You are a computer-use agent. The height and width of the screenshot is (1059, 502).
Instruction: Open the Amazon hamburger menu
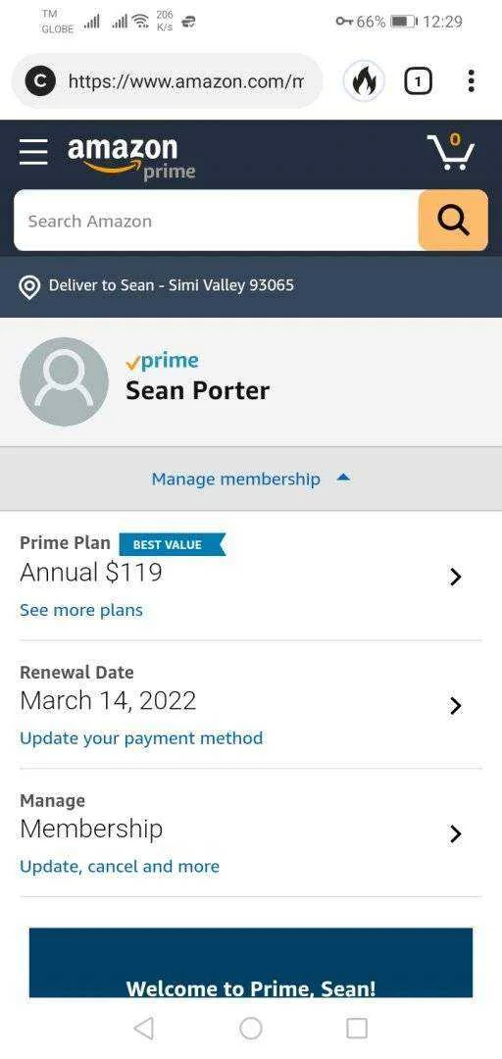coord(33,152)
